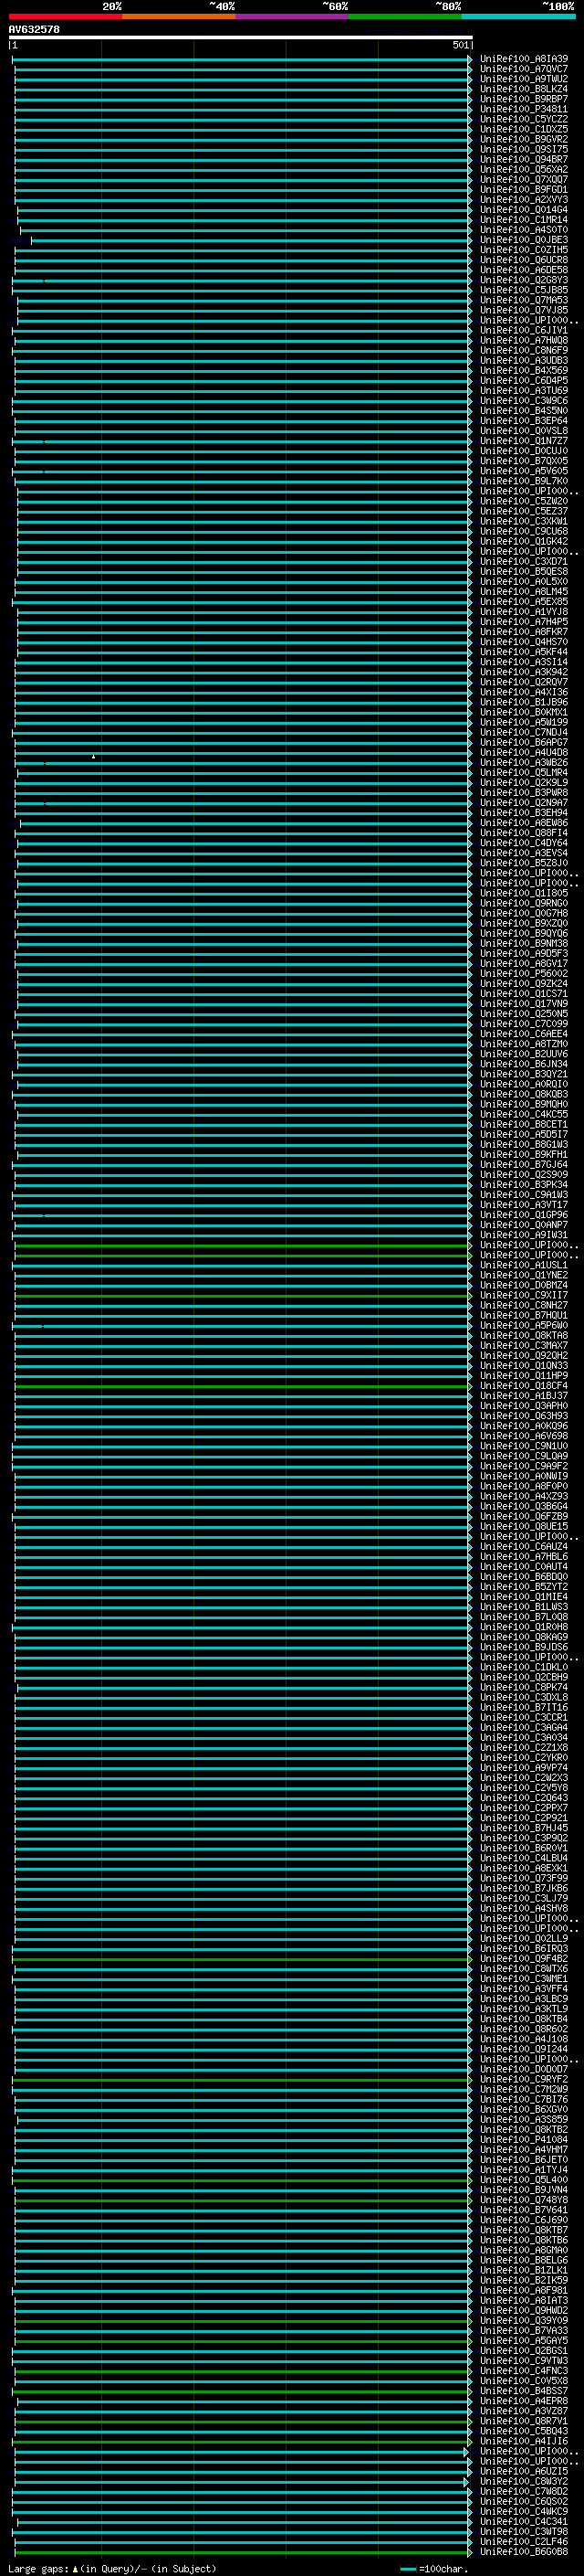Screen dimensions: 584x2576
Task: Select the UniRef100_D0BMZ4 label
Action: pos(523,1285)
